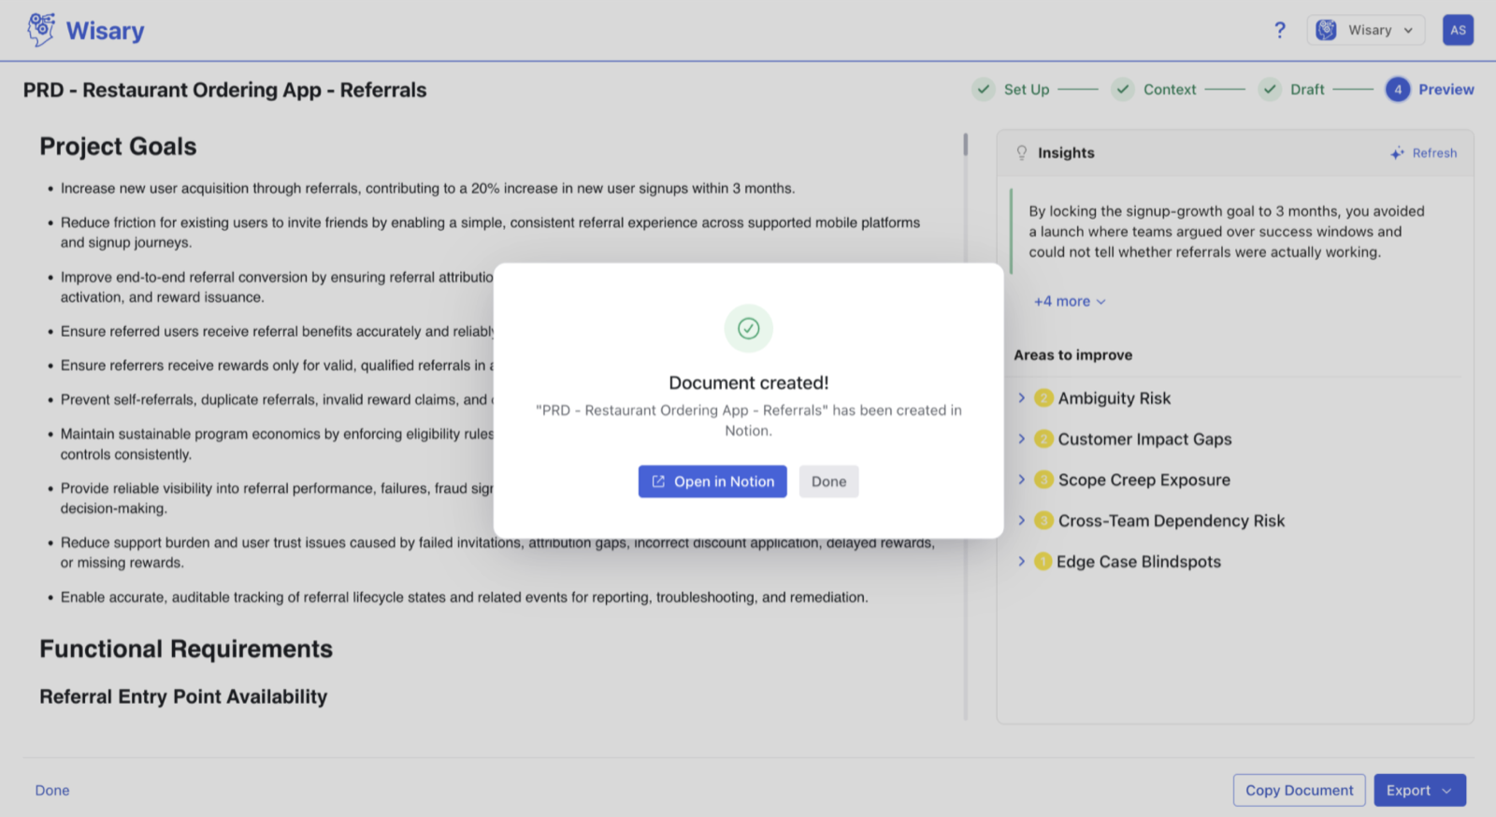Image resolution: width=1496 pixels, height=817 pixels.
Task: Open help via question mark icon
Action: point(1280,30)
